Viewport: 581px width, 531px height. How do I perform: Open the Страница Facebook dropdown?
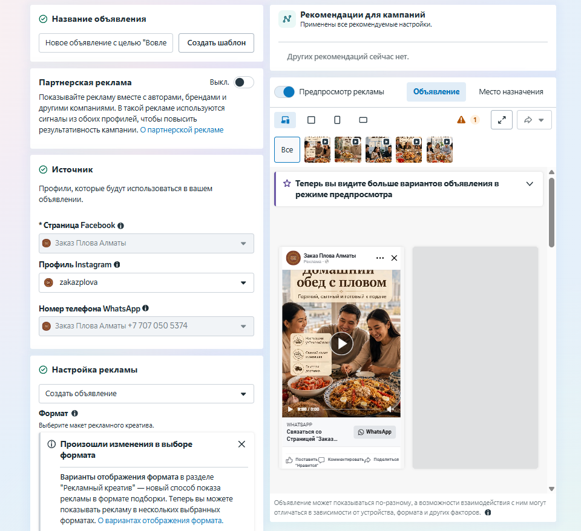[146, 243]
